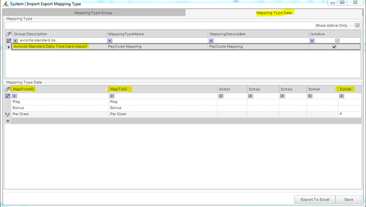Screen dimensions: 366x207
Task: Open the Extra5 filter operator icon
Action: pyautogui.click(x=342, y=96)
